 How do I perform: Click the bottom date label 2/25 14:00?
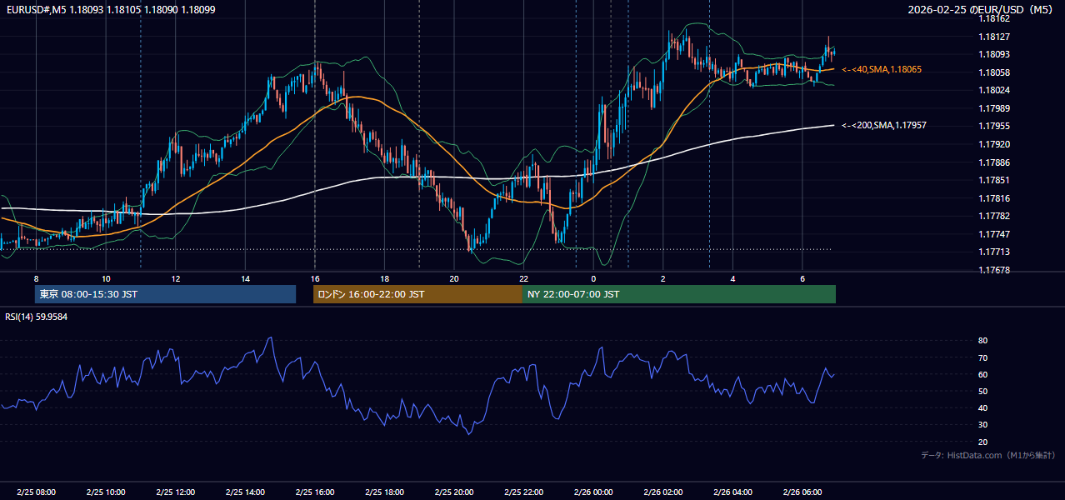pos(245,492)
